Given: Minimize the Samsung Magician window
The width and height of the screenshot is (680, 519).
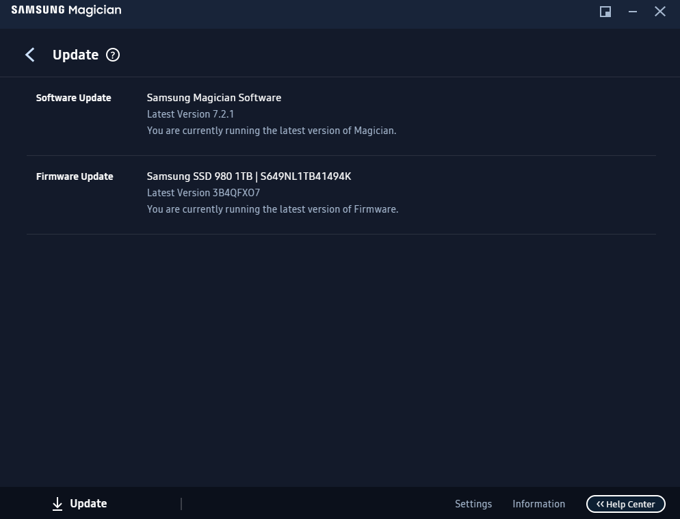Looking at the screenshot, I should (x=633, y=12).
